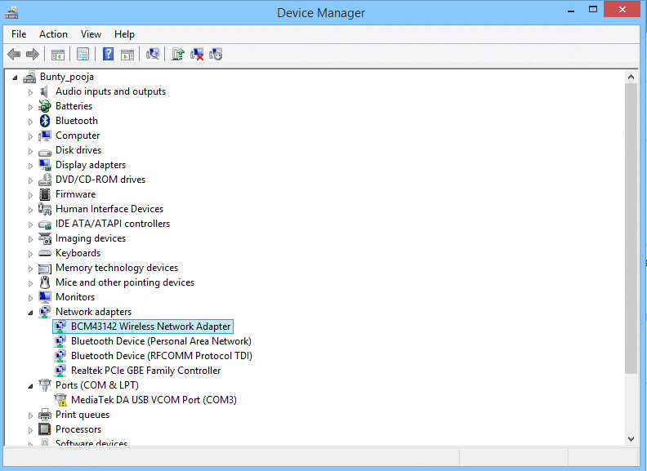
Task: Open the File menu
Action: (19, 34)
